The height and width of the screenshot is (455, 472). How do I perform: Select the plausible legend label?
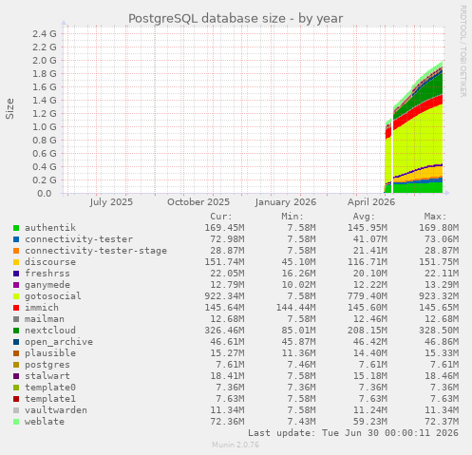[x=50, y=353]
